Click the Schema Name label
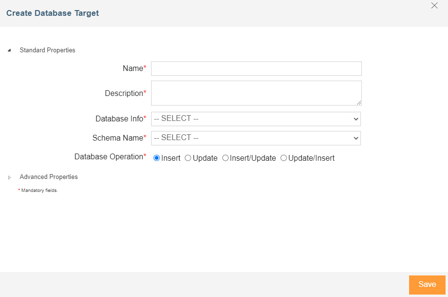448x297 pixels. tap(118, 138)
